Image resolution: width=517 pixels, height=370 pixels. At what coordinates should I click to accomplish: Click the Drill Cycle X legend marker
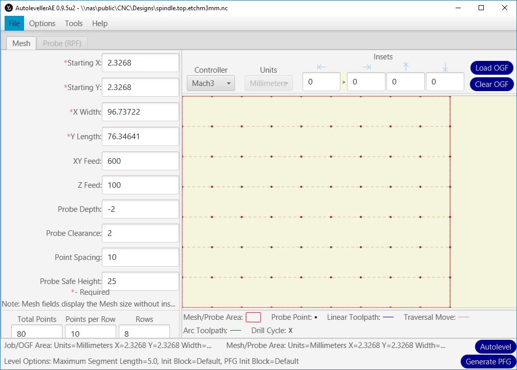point(290,331)
